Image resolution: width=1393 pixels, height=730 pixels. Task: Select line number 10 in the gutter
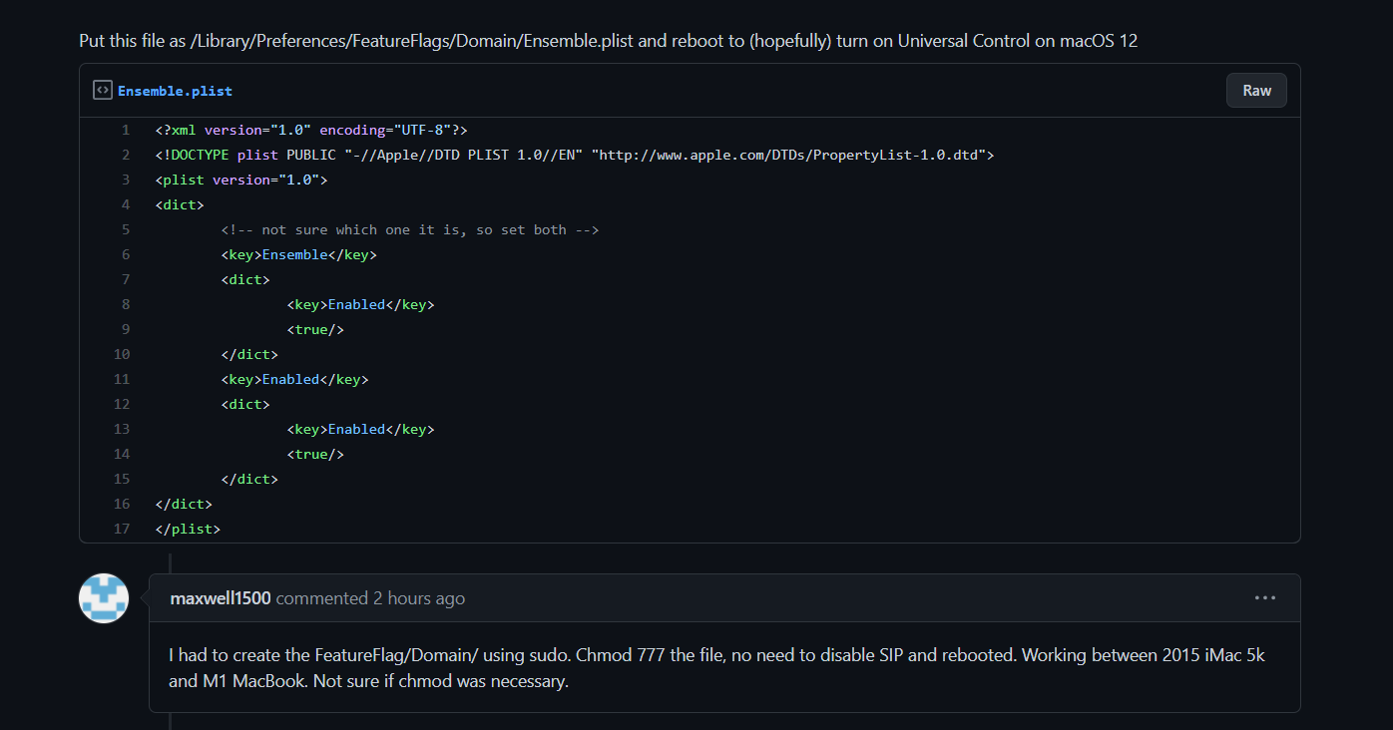(122, 354)
